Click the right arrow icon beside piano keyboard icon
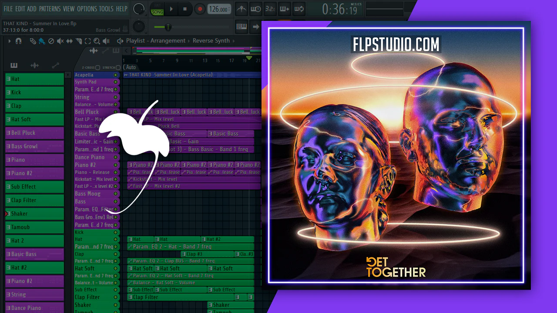 (256, 27)
